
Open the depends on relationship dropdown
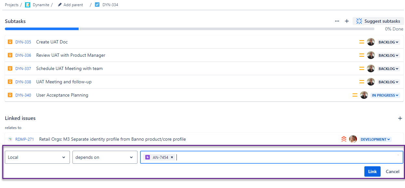[105, 157]
